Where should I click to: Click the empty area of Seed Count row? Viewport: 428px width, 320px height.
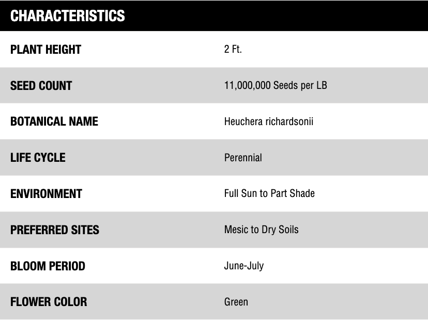(377, 85)
